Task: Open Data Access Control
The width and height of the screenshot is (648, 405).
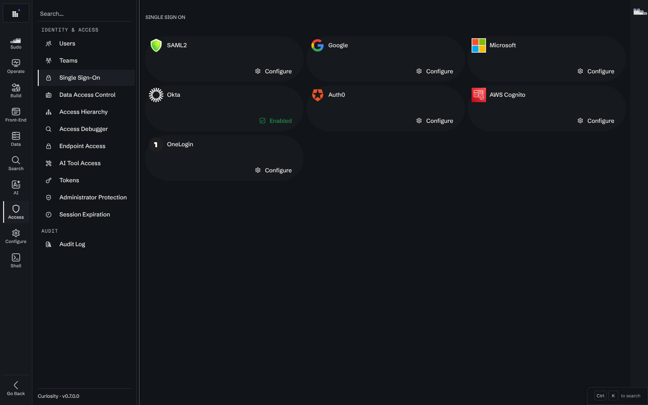Action: 86,95
